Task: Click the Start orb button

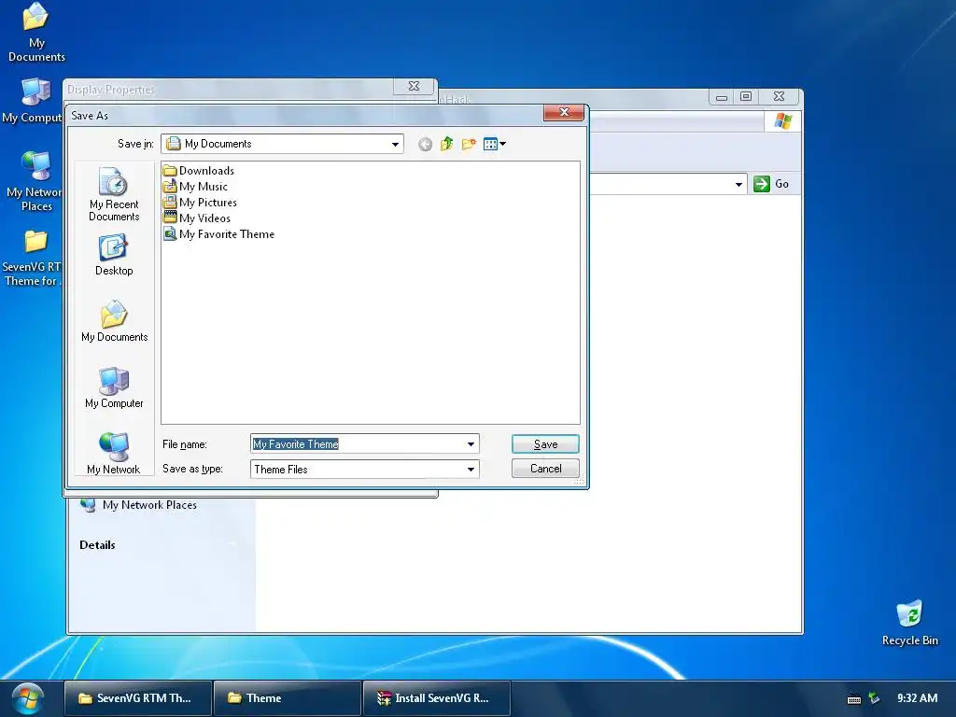Action: coord(27,698)
